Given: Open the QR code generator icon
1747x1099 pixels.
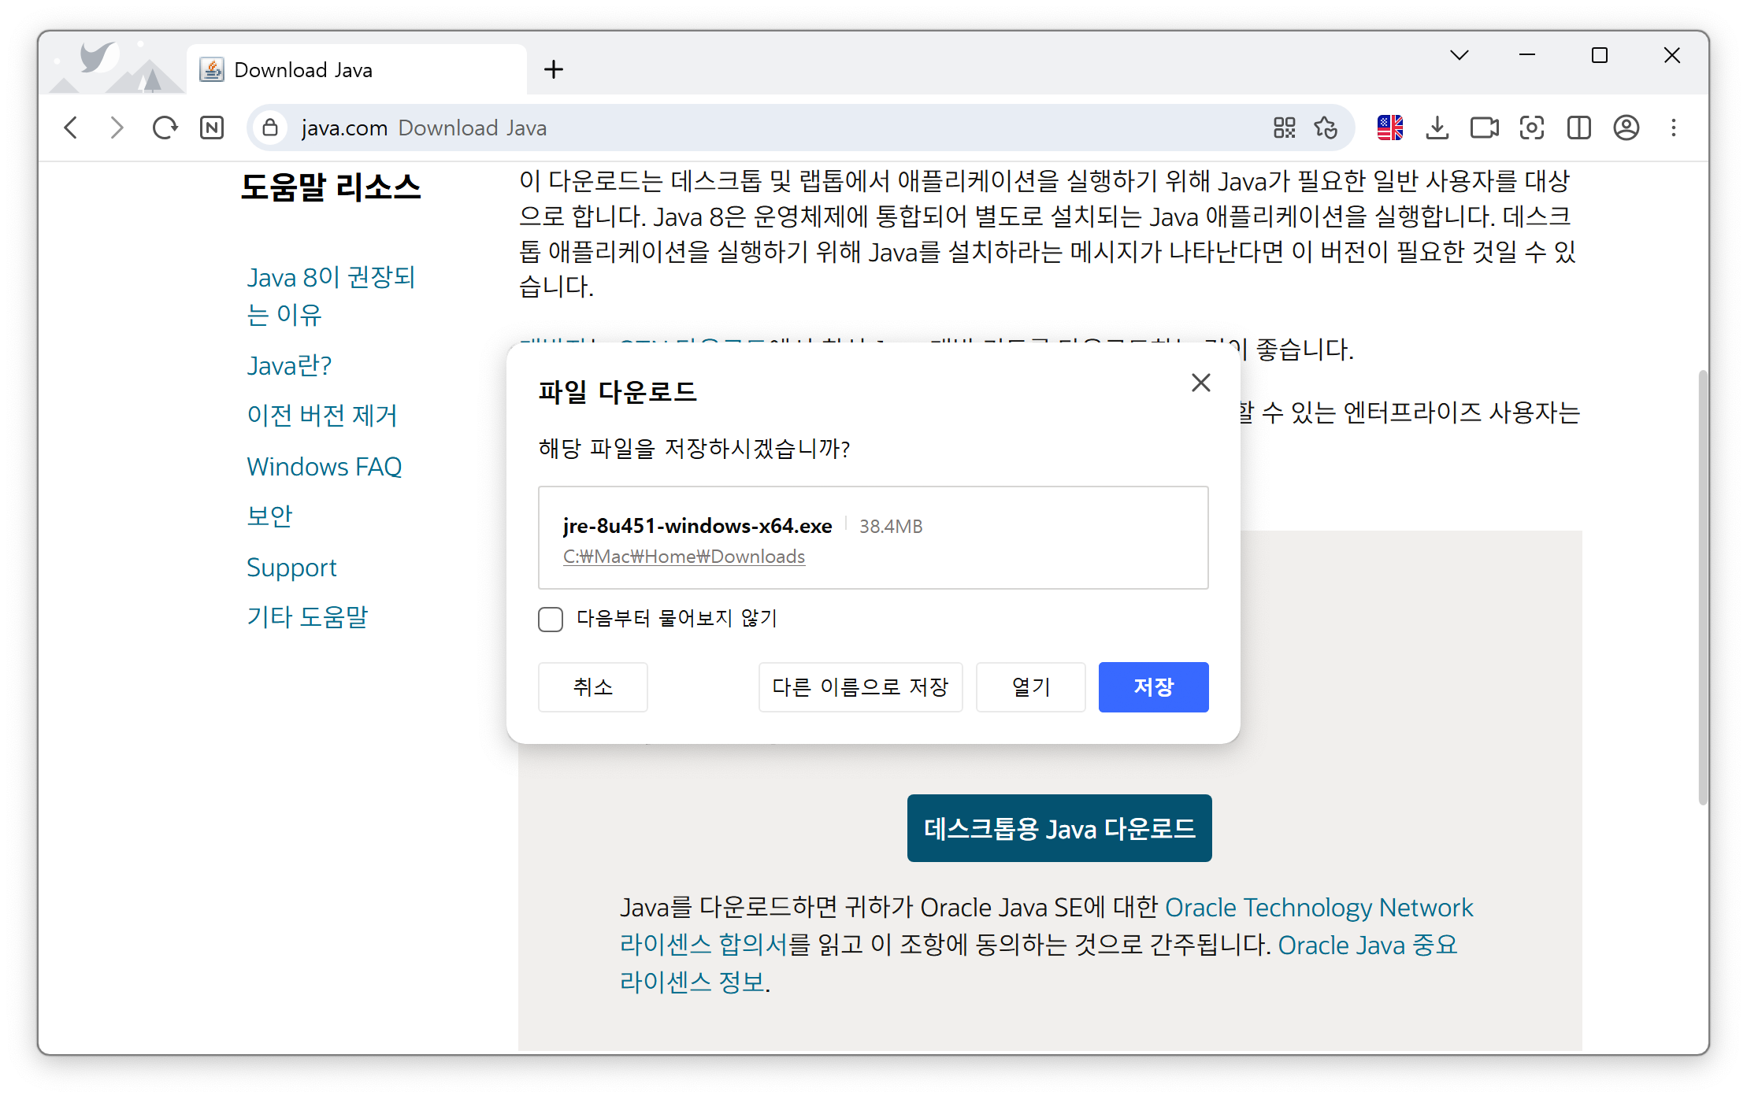Looking at the screenshot, I should pyautogui.click(x=1285, y=128).
